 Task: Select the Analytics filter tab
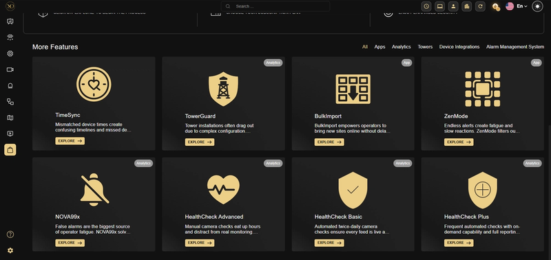point(402,47)
